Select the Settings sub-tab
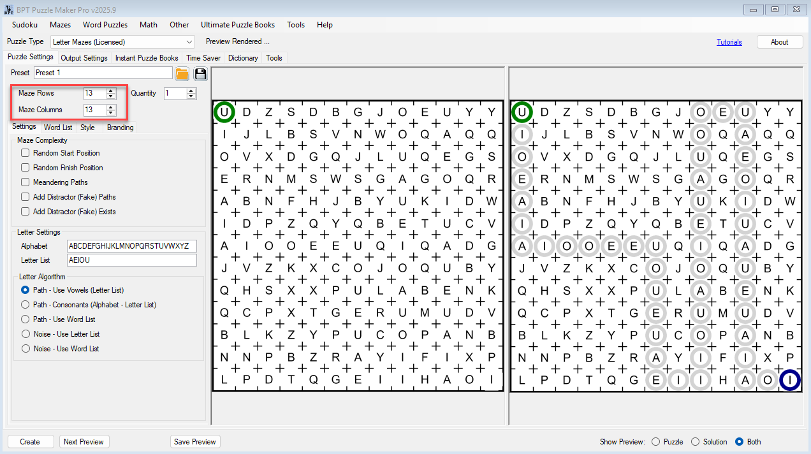 [24, 127]
